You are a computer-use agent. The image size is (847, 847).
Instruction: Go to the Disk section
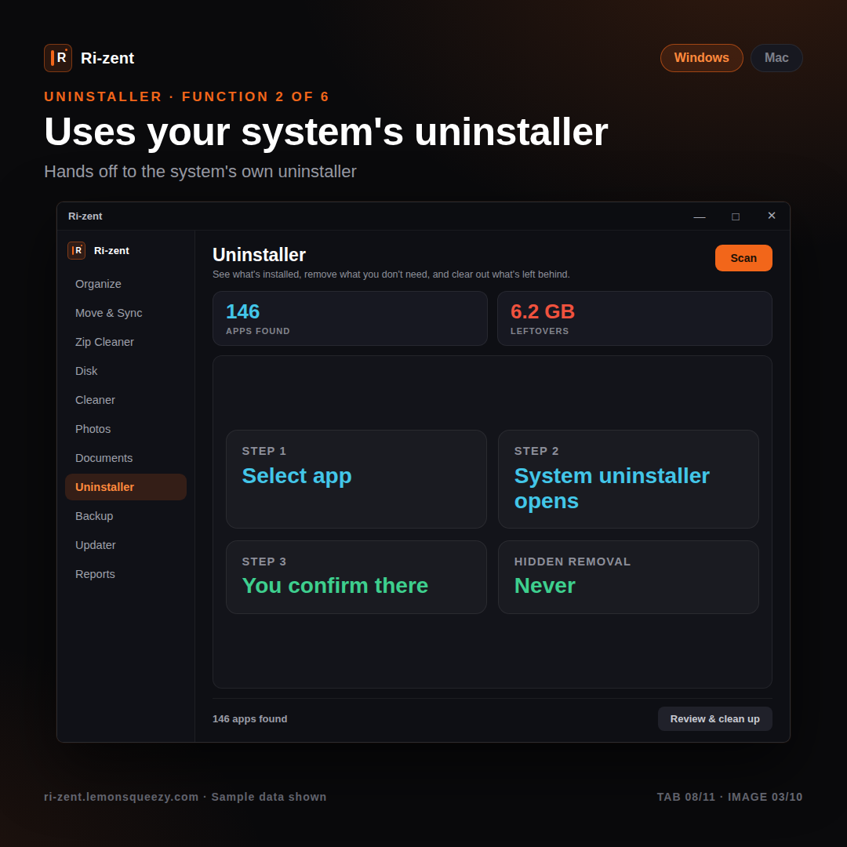click(125, 371)
